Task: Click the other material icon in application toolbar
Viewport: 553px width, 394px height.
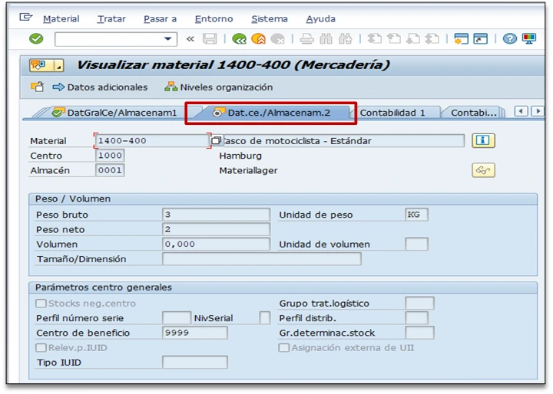Action: 38,87
